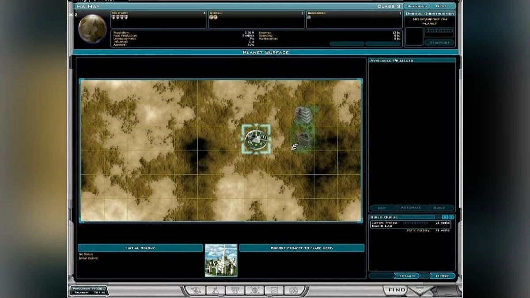
Task: Open the shield-shaped icon in the bottom bar
Action: (235, 290)
